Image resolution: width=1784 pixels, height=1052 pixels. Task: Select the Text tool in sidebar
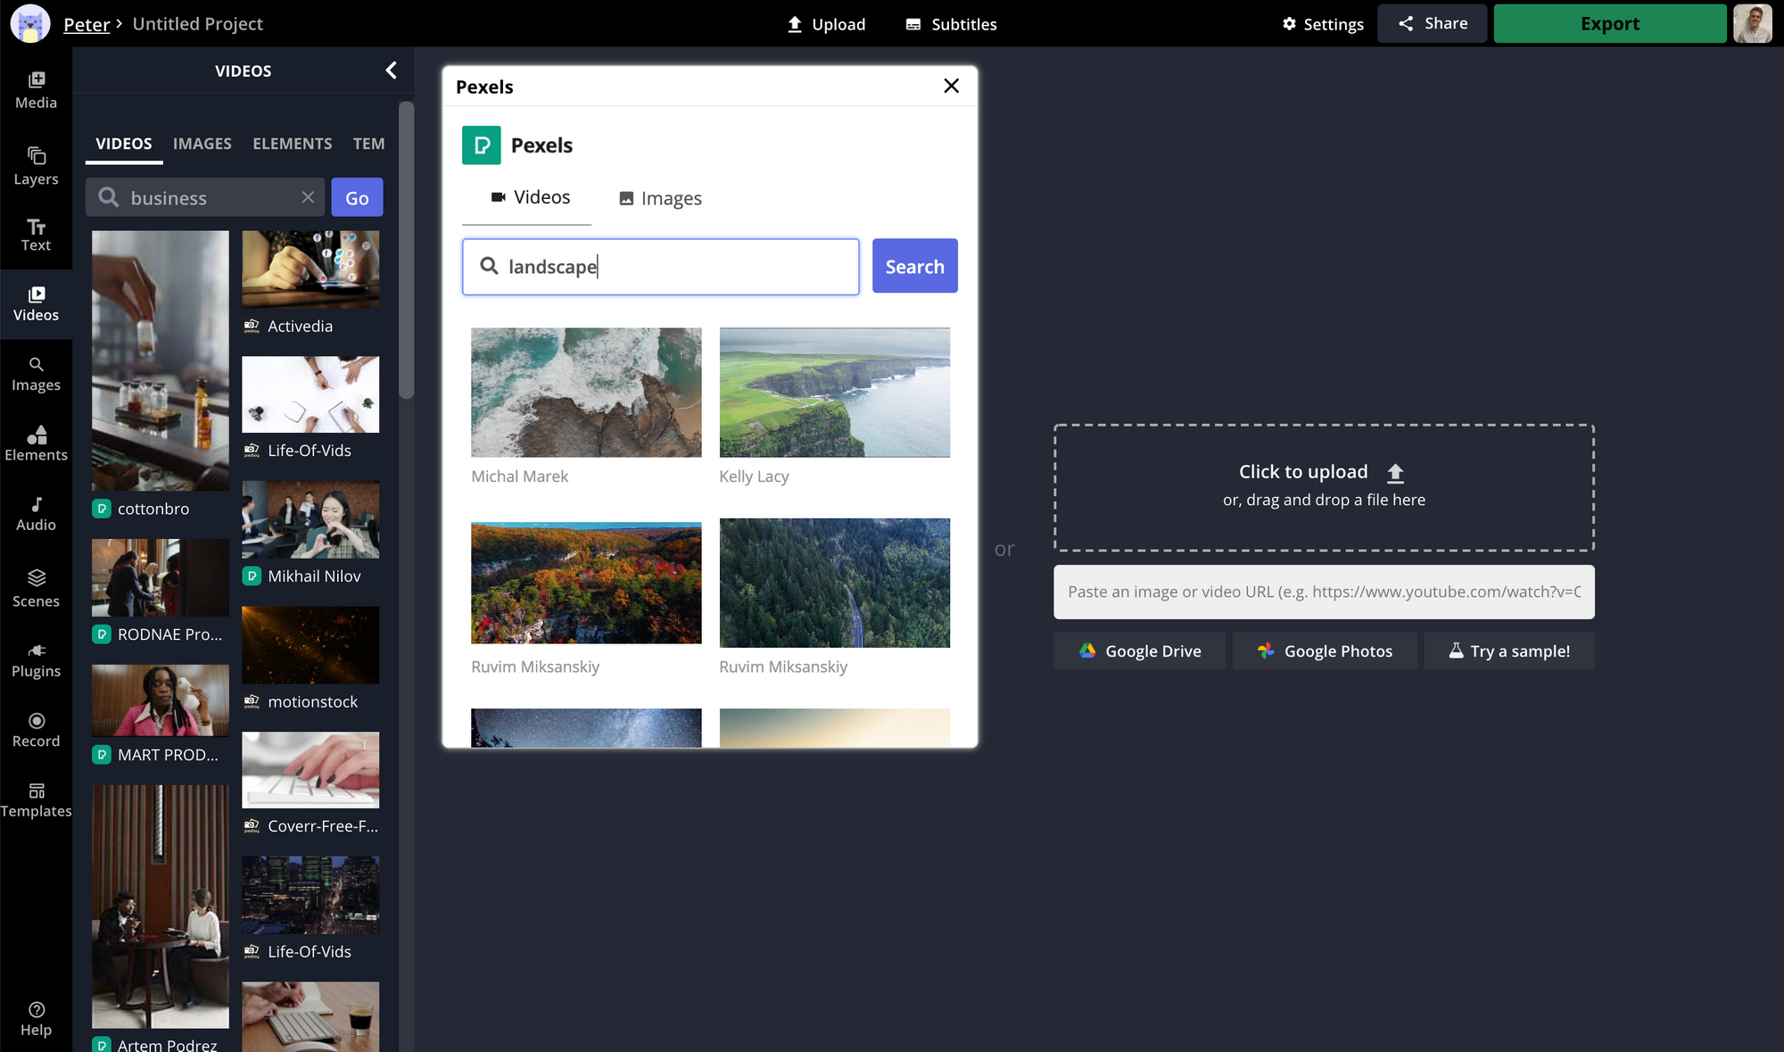tap(36, 235)
